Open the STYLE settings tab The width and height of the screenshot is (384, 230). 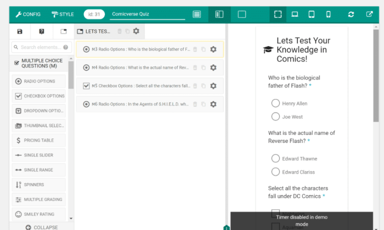click(62, 14)
